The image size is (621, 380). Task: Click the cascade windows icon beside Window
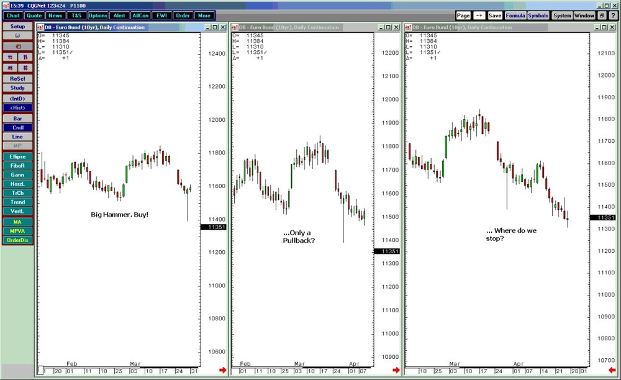coord(602,16)
